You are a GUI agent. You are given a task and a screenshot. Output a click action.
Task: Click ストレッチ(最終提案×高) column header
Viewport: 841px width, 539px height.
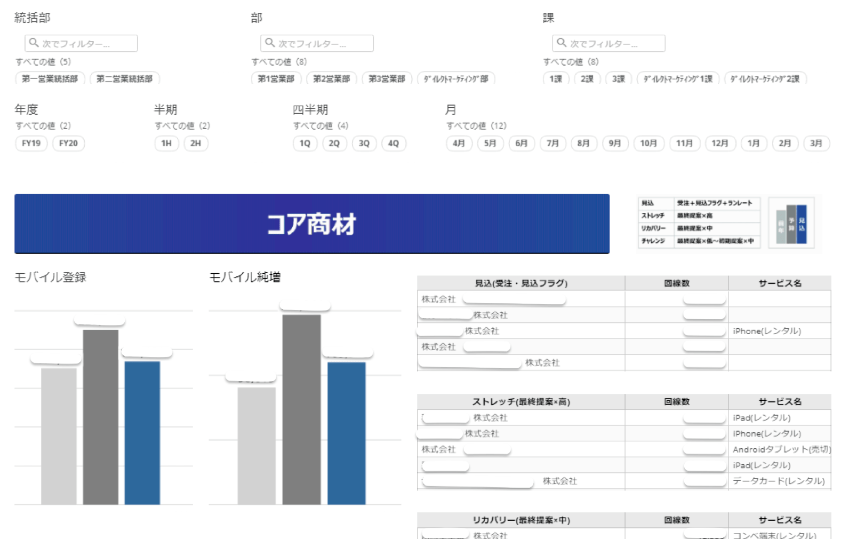coord(521,401)
